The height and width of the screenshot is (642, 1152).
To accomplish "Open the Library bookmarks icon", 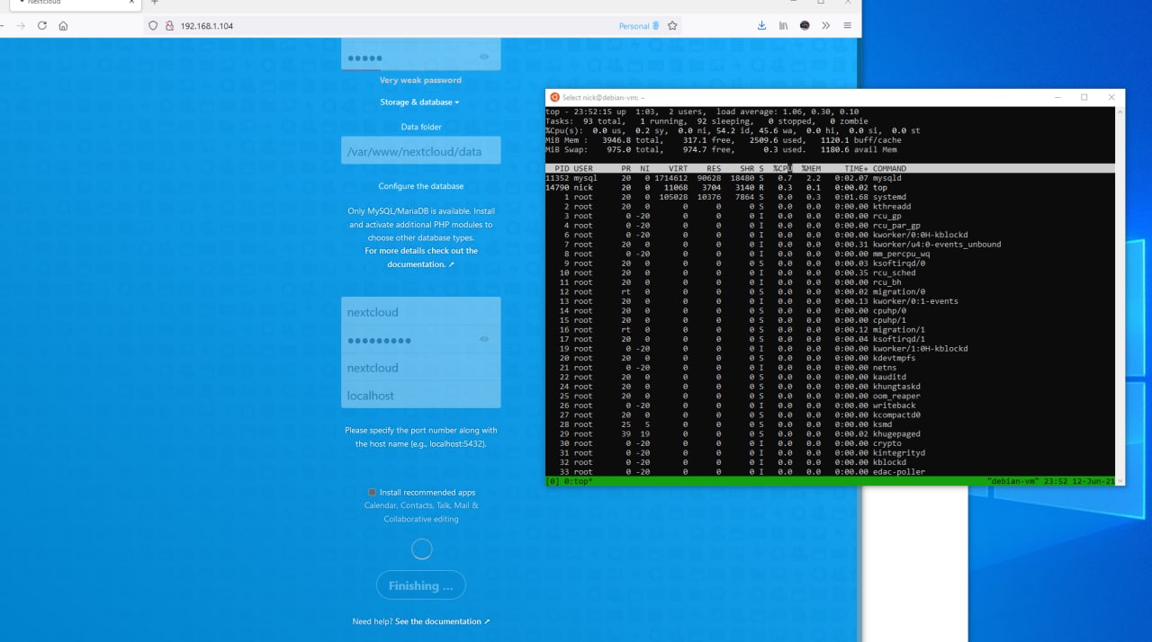I will (783, 26).
